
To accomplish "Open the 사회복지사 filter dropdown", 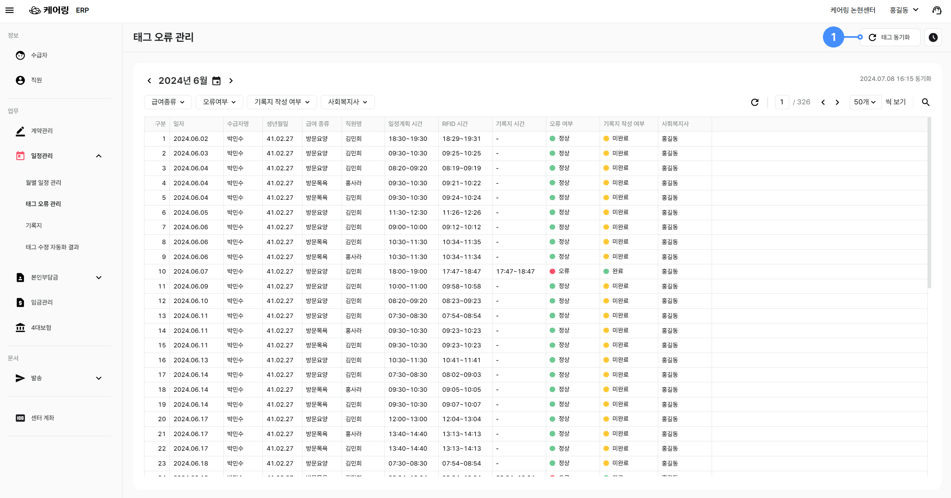I will [347, 102].
